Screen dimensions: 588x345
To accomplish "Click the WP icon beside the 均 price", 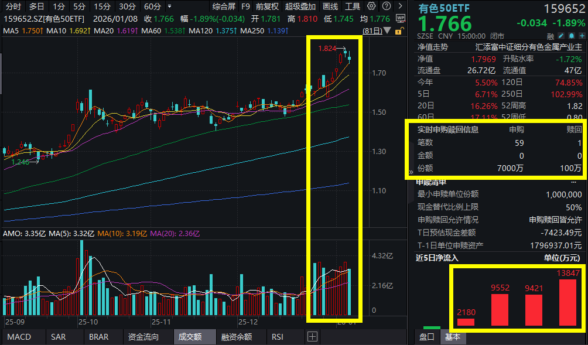I will [401, 18].
